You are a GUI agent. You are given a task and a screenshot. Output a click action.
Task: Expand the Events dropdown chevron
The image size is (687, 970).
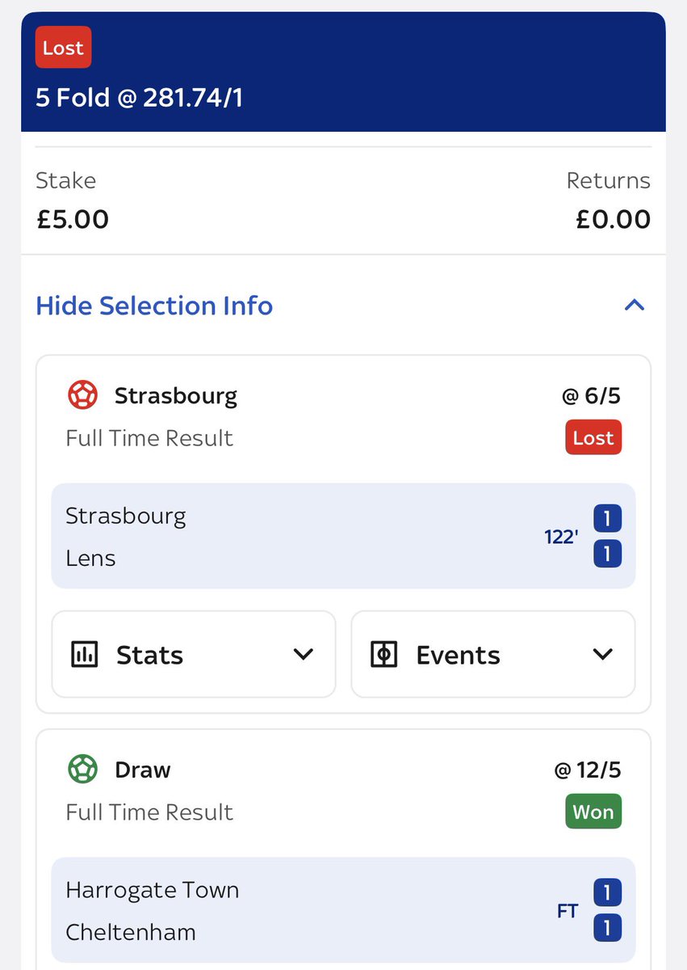pyautogui.click(x=602, y=655)
